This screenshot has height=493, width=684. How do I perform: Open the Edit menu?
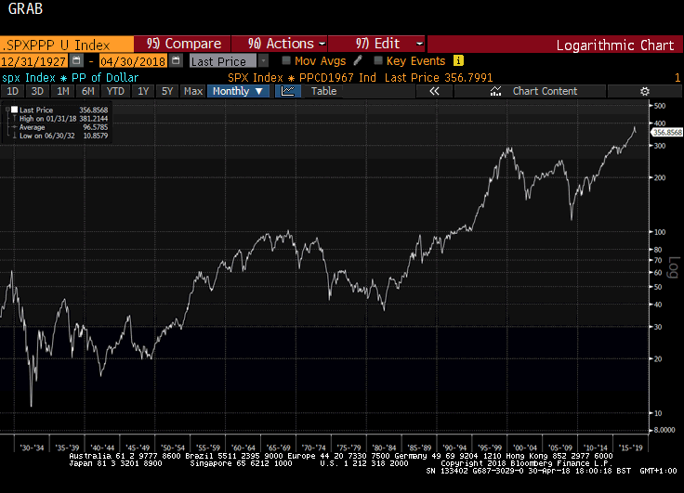[389, 44]
